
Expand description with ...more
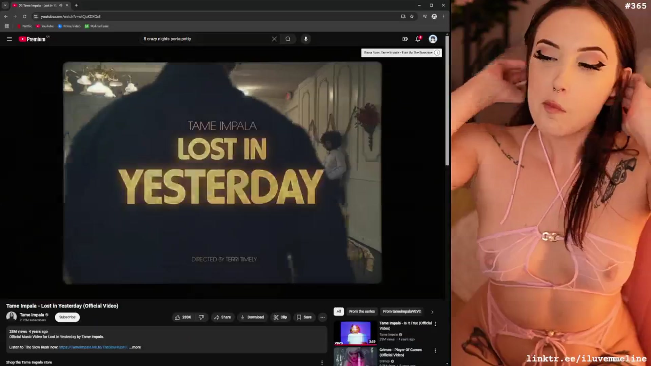135,347
